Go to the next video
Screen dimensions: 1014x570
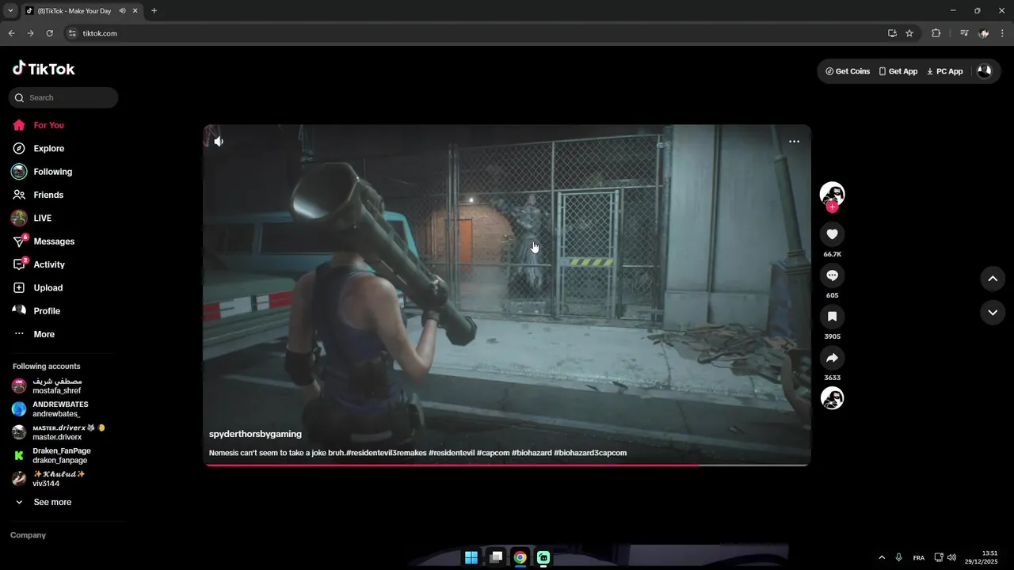(x=993, y=313)
